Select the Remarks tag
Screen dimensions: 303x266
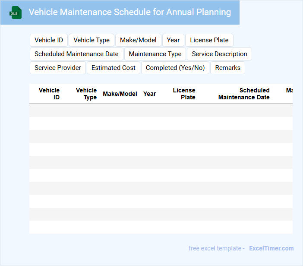[227, 68]
